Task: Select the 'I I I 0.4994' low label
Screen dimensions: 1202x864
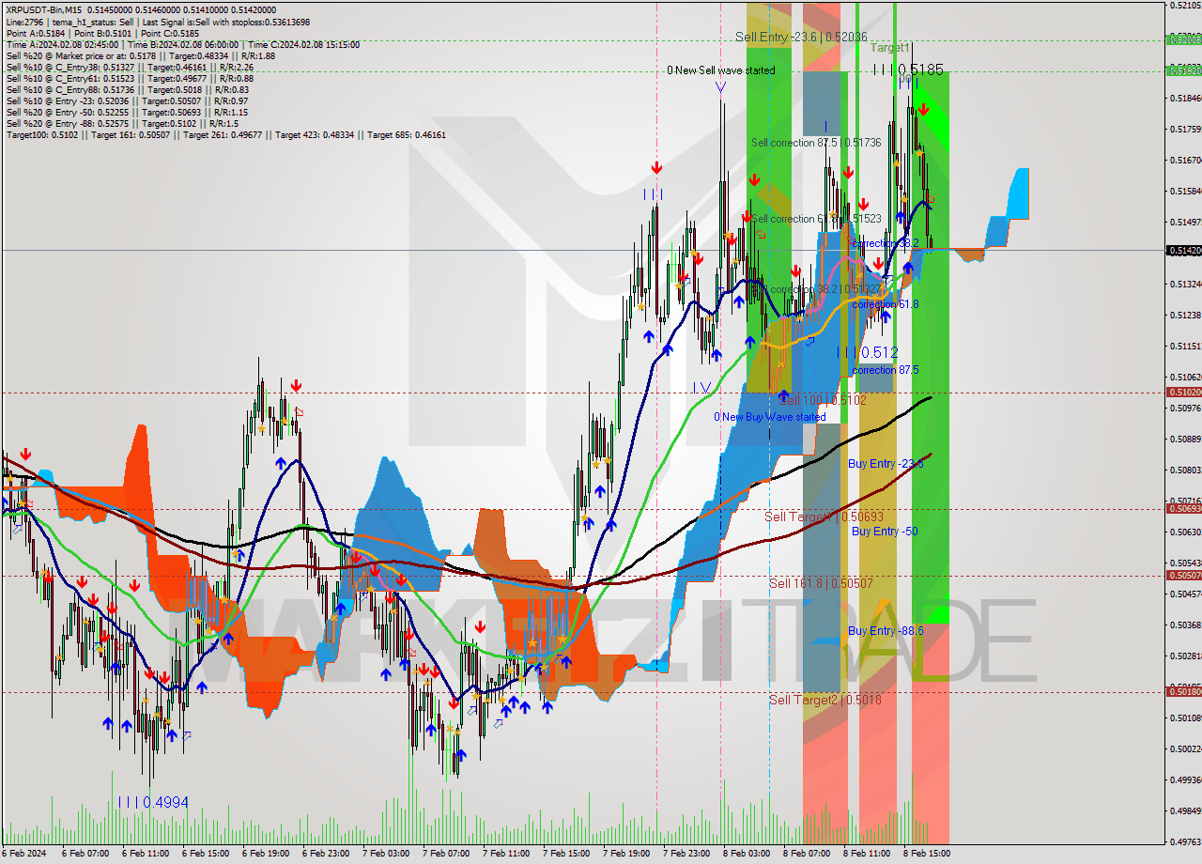Action: pyautogui.click(x=153, y=802)
